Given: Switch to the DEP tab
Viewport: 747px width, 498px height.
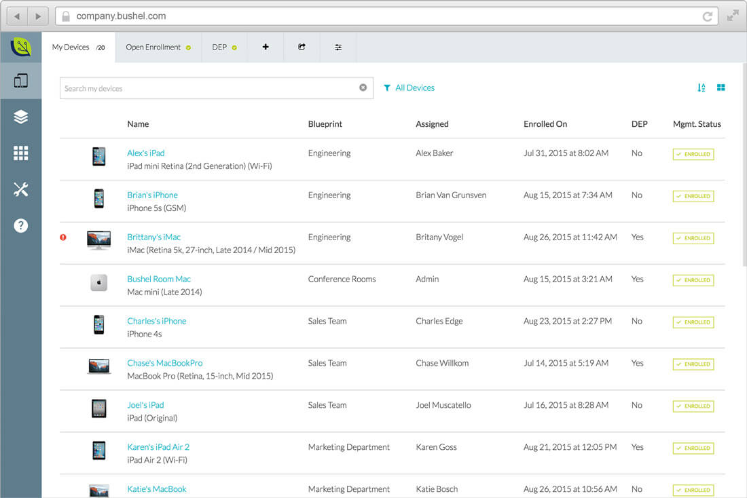Looking at the screenshot, I should (224, 47).
